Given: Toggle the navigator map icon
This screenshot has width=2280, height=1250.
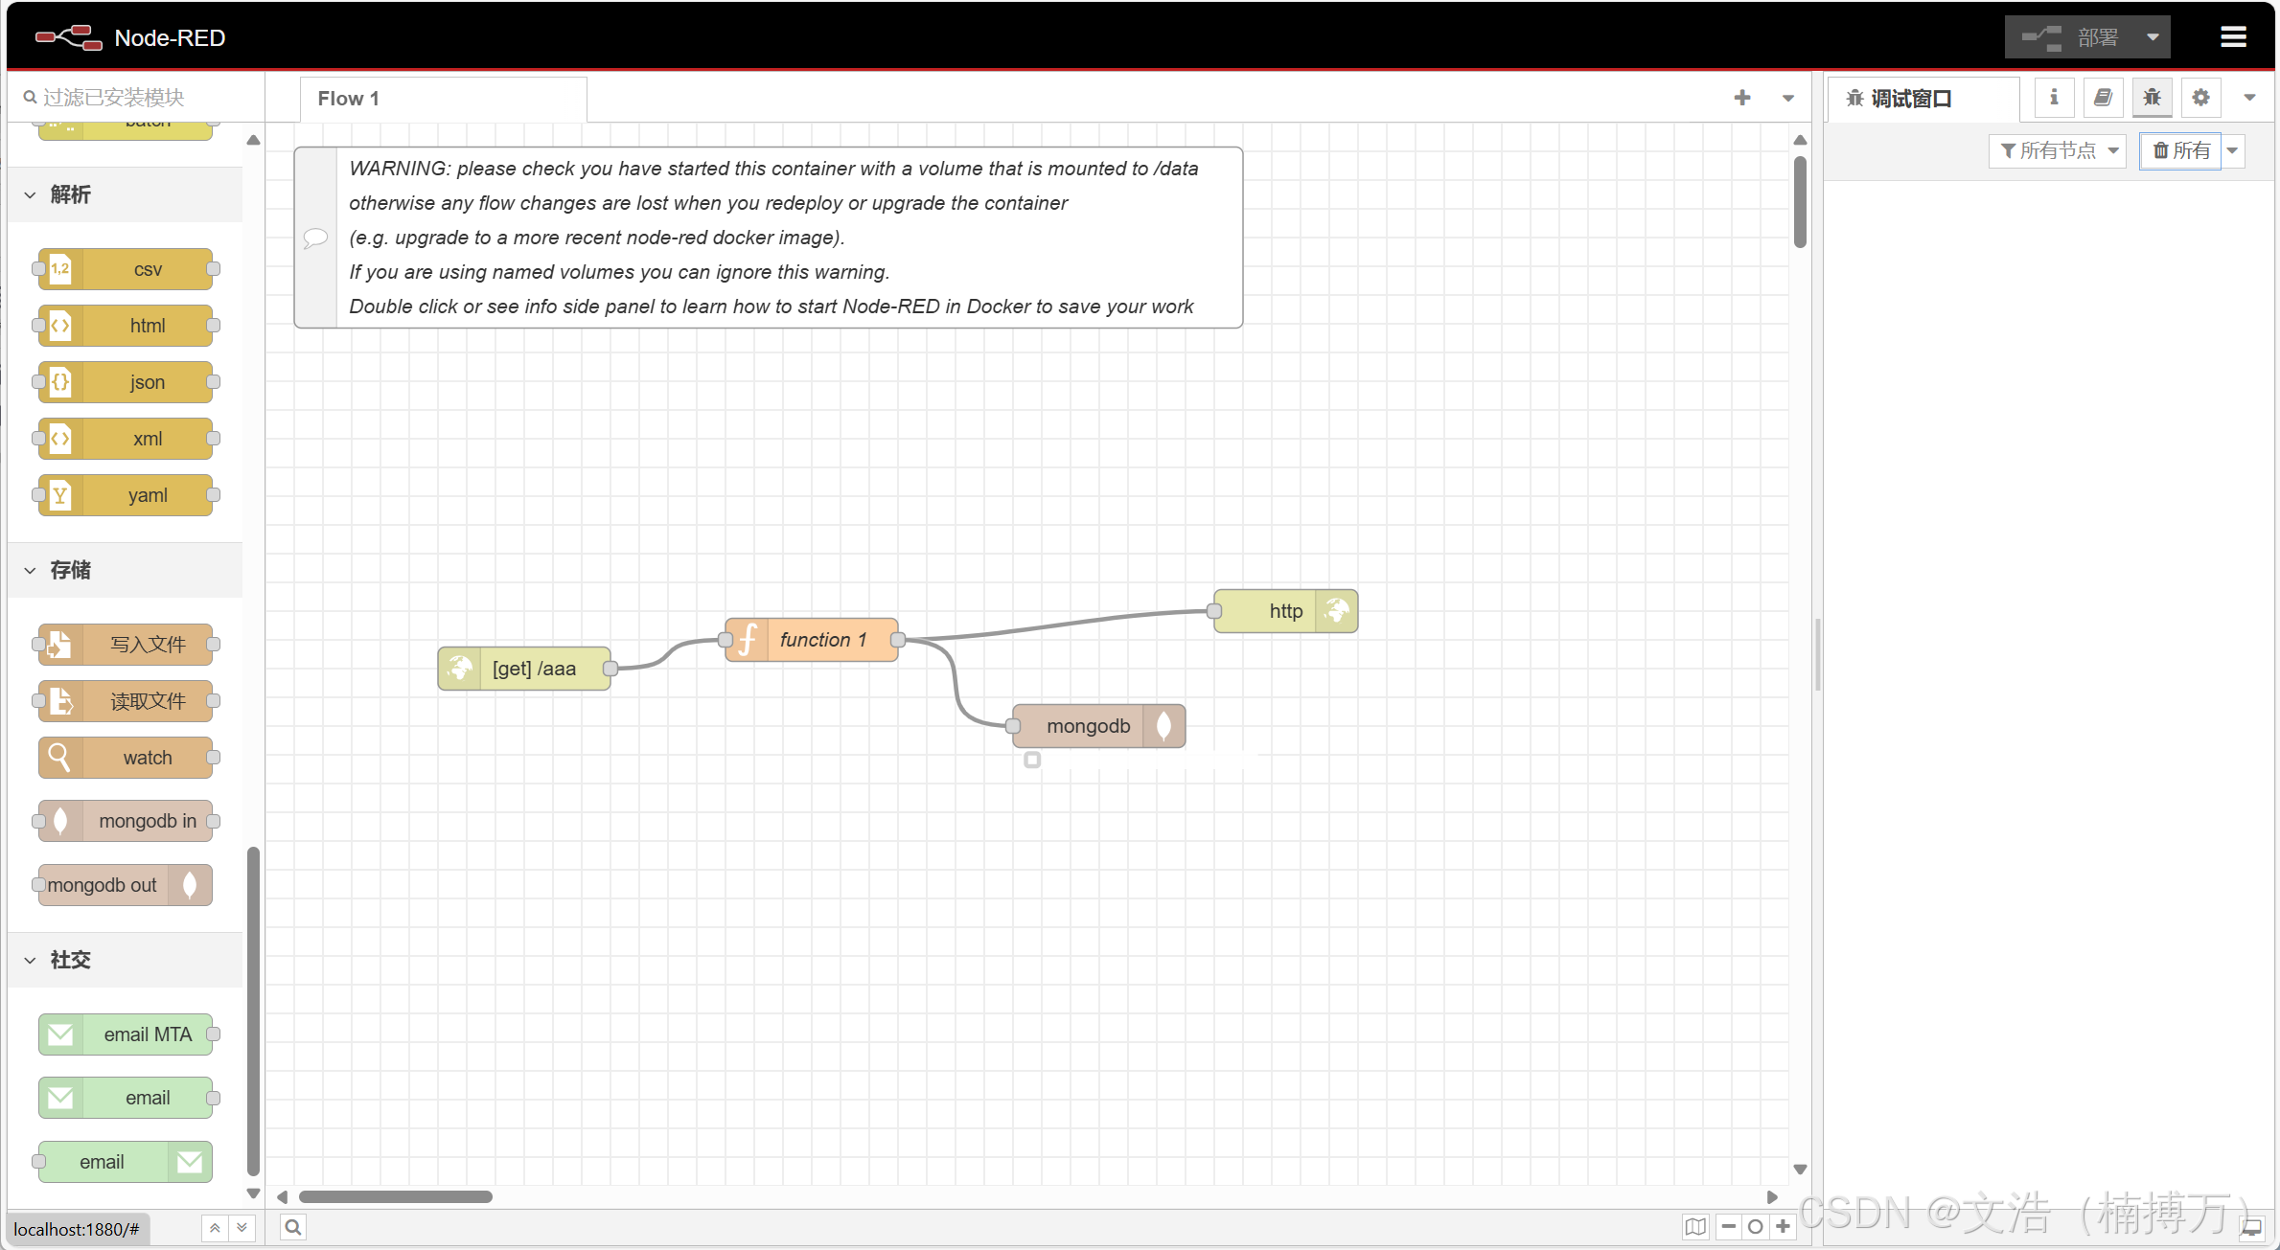Looking at the screenshot, I should [1695, 1227].
